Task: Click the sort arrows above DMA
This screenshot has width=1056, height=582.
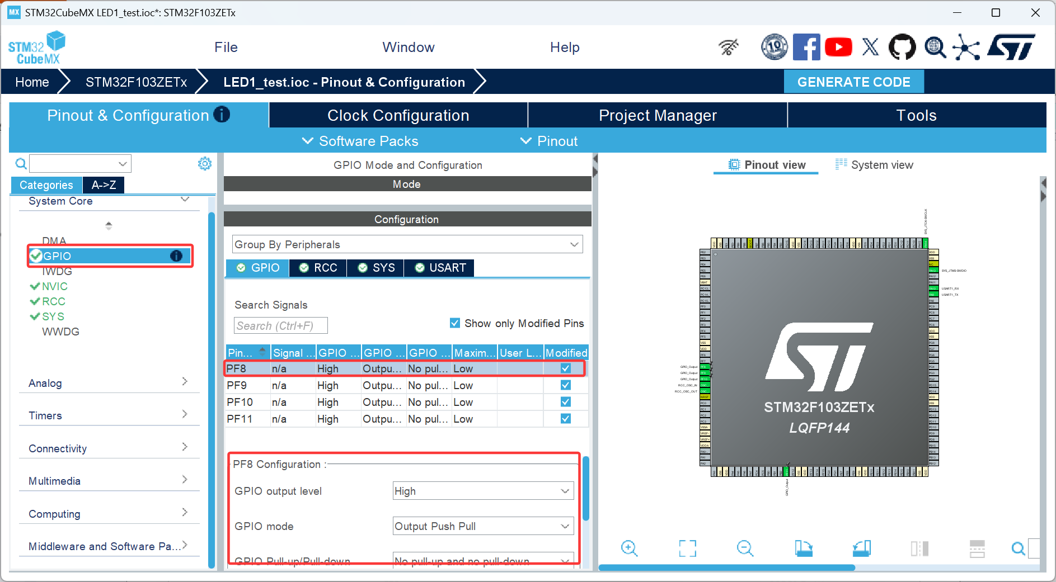Action: click(x=109, y=226)
